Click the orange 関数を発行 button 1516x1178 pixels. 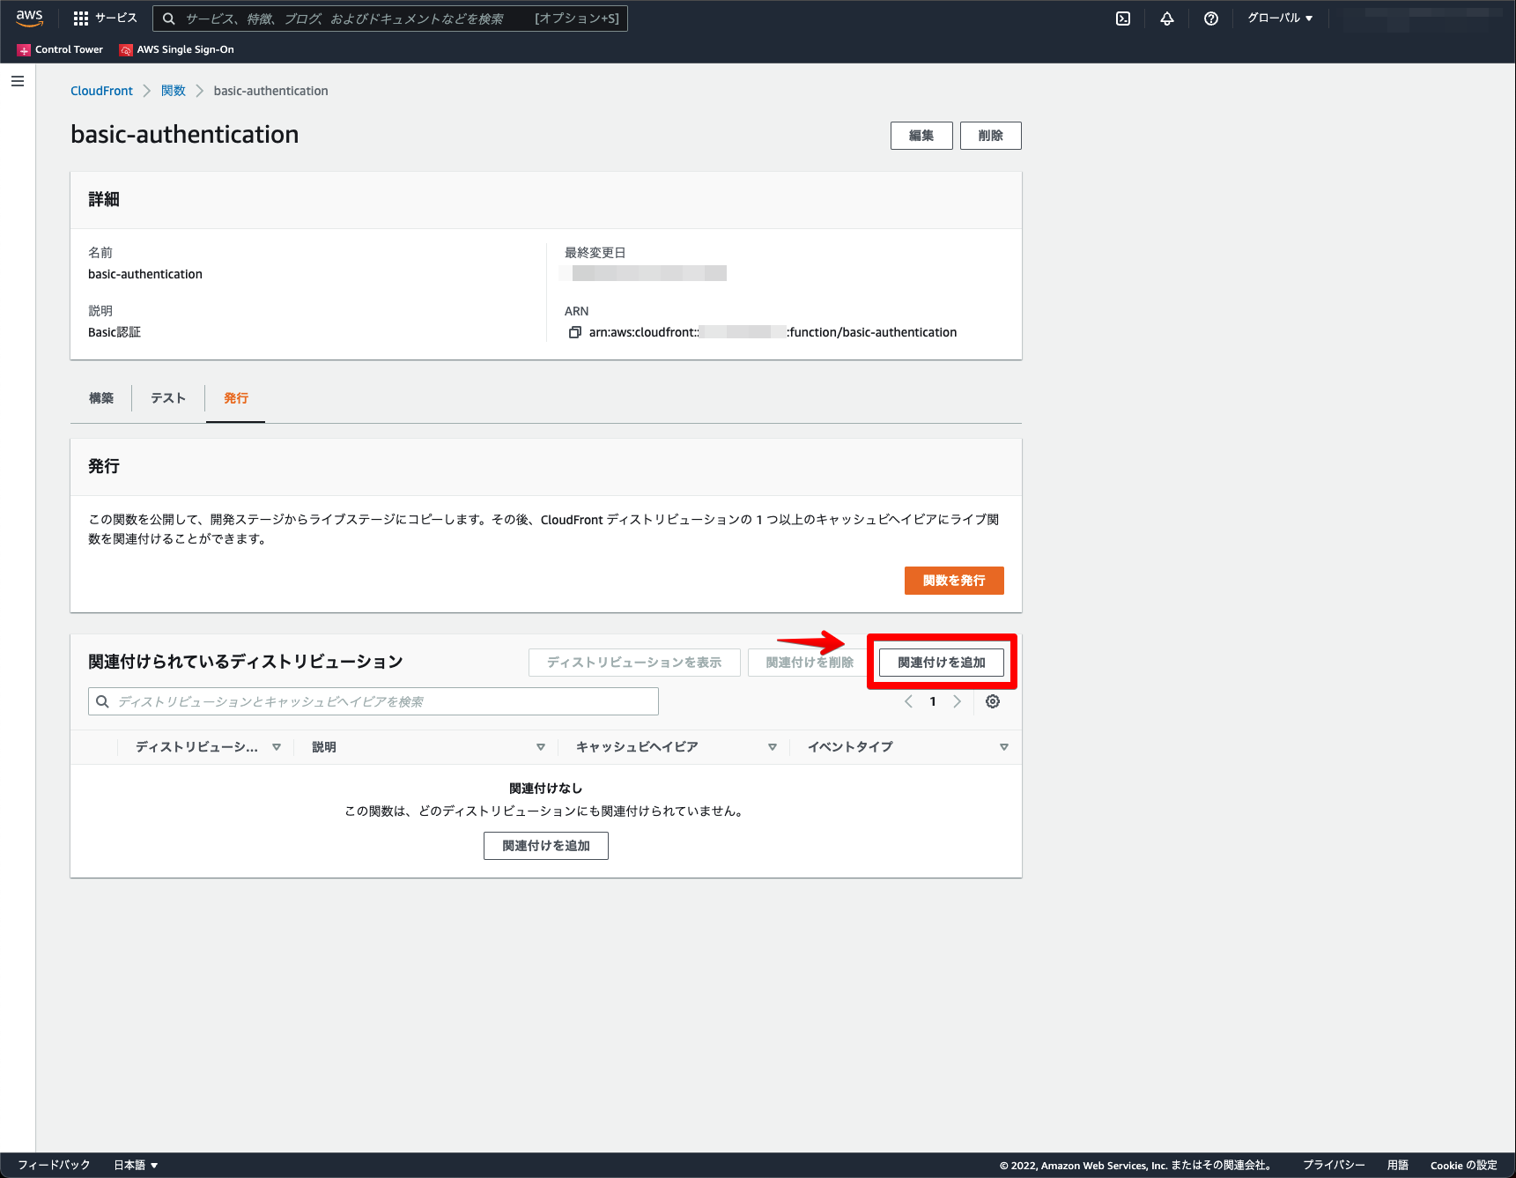954,581
